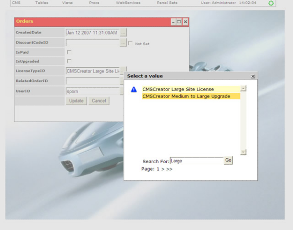Image resolution: width=293 pixels, height=230 pixels.
Task: Jump to the last page
Action: (169, 169)
